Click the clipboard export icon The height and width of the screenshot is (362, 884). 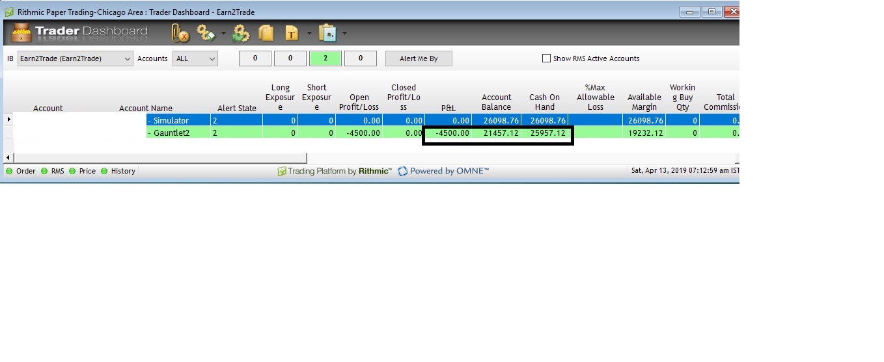(x=329, y=32)
